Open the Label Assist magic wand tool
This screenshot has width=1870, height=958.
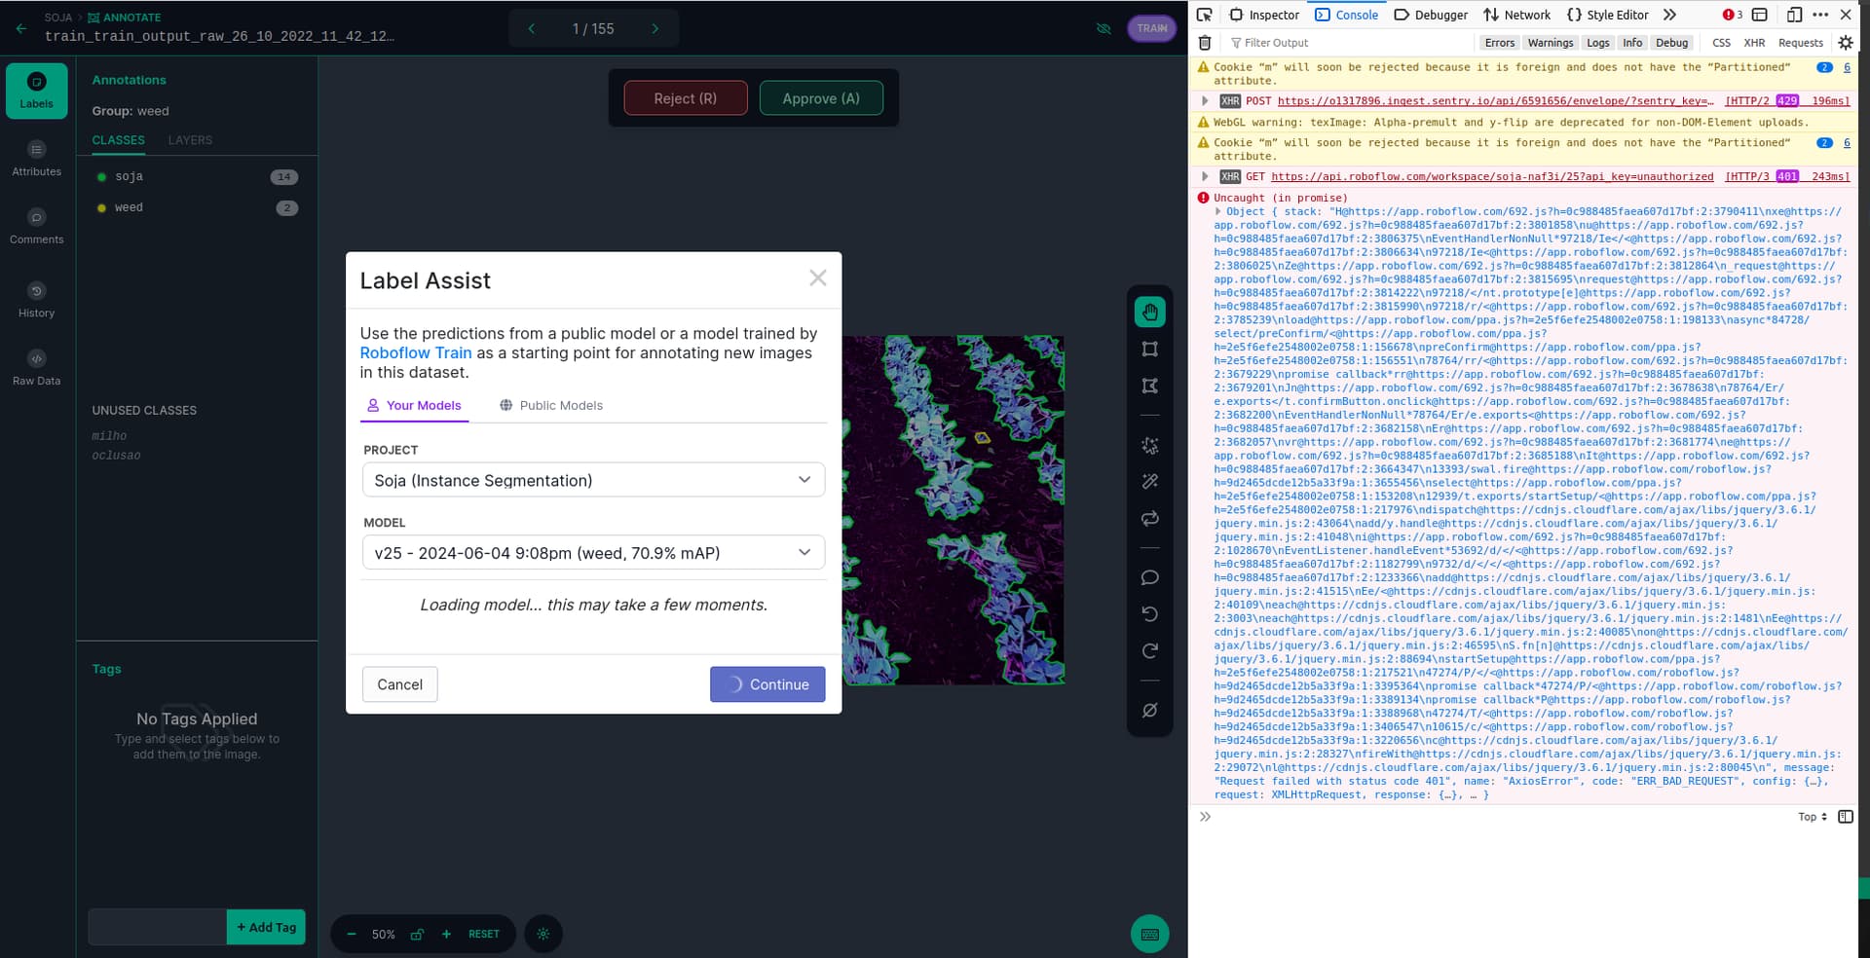(x=1150, y=481)
